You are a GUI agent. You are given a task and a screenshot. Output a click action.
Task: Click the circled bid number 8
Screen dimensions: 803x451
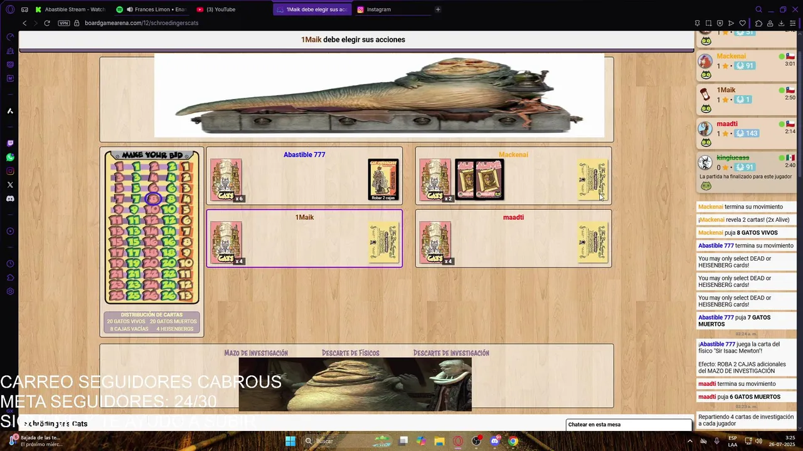coord(154,199)
